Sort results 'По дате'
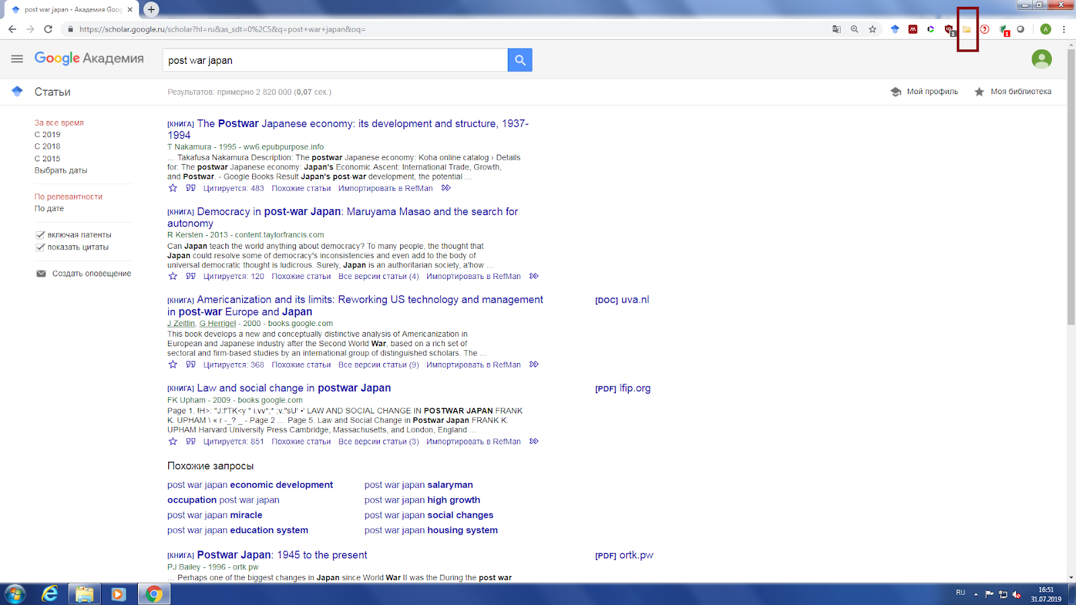Viewport: 1076px width, 605px height. pos(49,208)
